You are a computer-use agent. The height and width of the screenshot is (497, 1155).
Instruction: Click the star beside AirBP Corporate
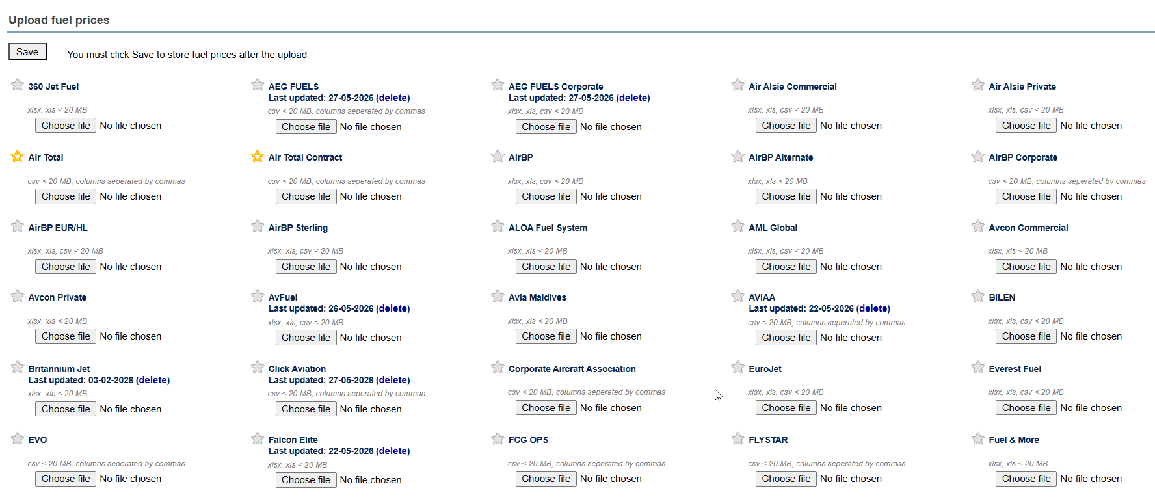[x=977, y=156]
